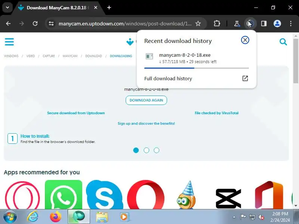Viewport: 299px width, 224px height.
Task: Click the download progress bar
Action: pyautogui.click(x=197, y=68)
